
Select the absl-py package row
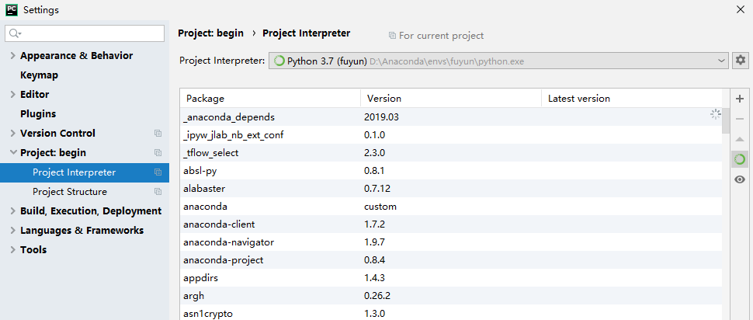pyautogui.click(x=451, y=171)
